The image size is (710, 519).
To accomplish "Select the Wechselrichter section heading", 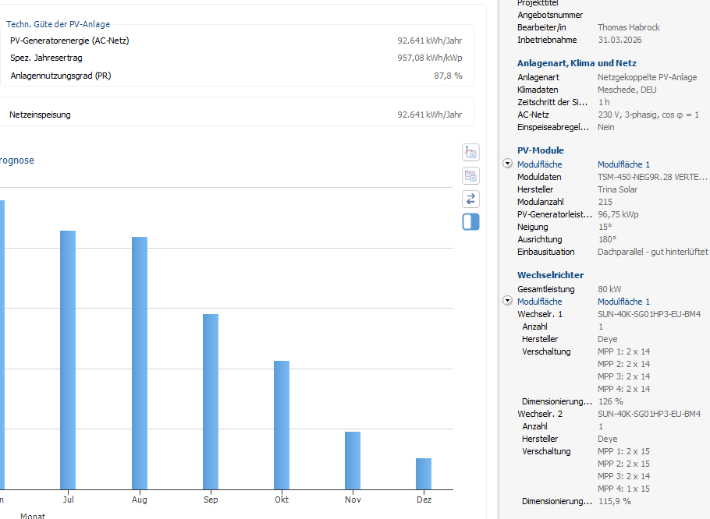I will point(550,275).
